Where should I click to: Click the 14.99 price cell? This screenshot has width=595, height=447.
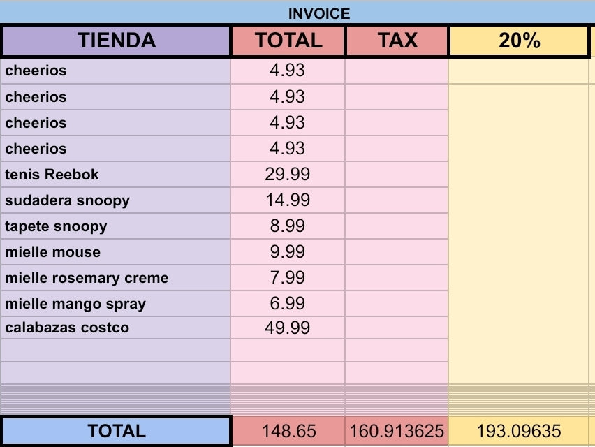point(288,200)
